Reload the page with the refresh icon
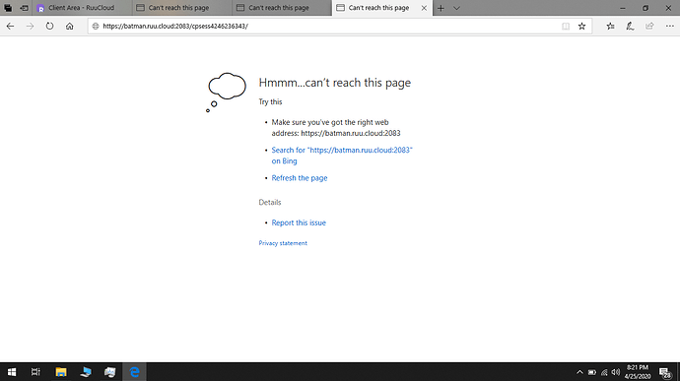 (x=49, y=26)
